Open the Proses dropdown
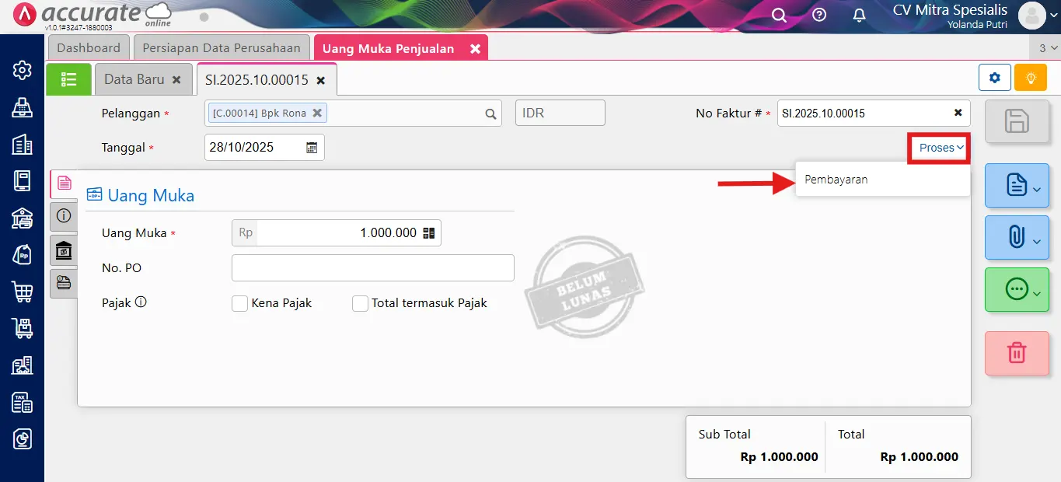The height and width of the screenshot is (482, 1061). pyautogui.click(x=938, y=148)
